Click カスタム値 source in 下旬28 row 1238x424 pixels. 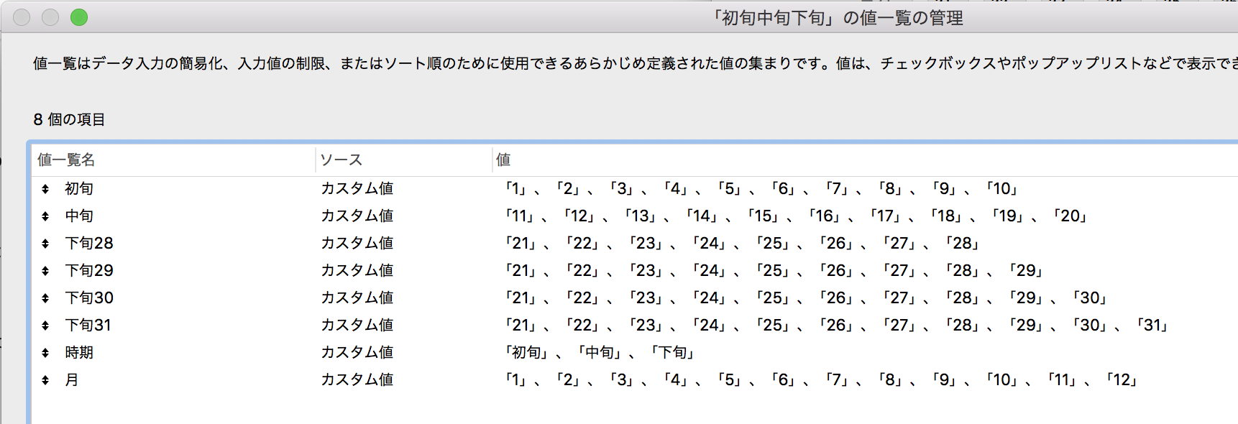click(x=357, y=243)
